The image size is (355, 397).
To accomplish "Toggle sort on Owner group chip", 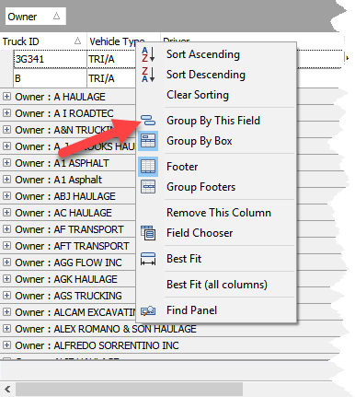I will tap(36, 17).
